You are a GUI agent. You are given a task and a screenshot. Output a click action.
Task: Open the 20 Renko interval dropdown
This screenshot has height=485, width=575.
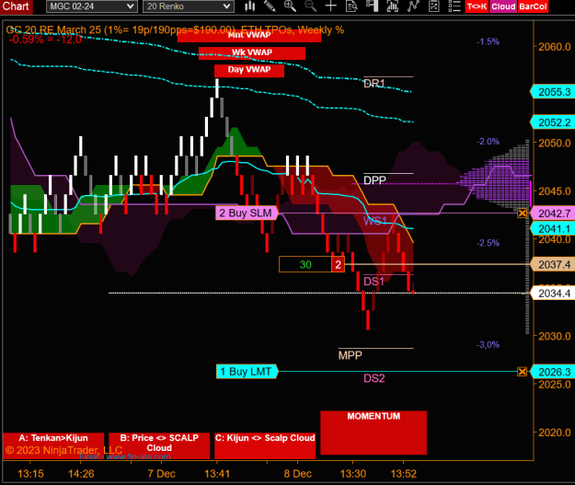[189, 6]
